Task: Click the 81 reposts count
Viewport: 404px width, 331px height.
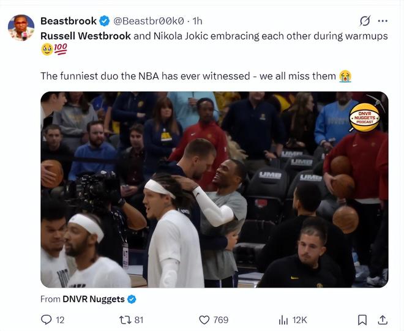Action: (x=138, y=320)
